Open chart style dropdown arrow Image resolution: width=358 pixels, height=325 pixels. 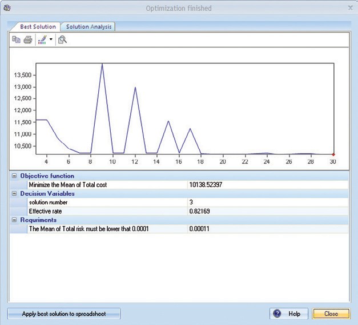click(51, 39)
